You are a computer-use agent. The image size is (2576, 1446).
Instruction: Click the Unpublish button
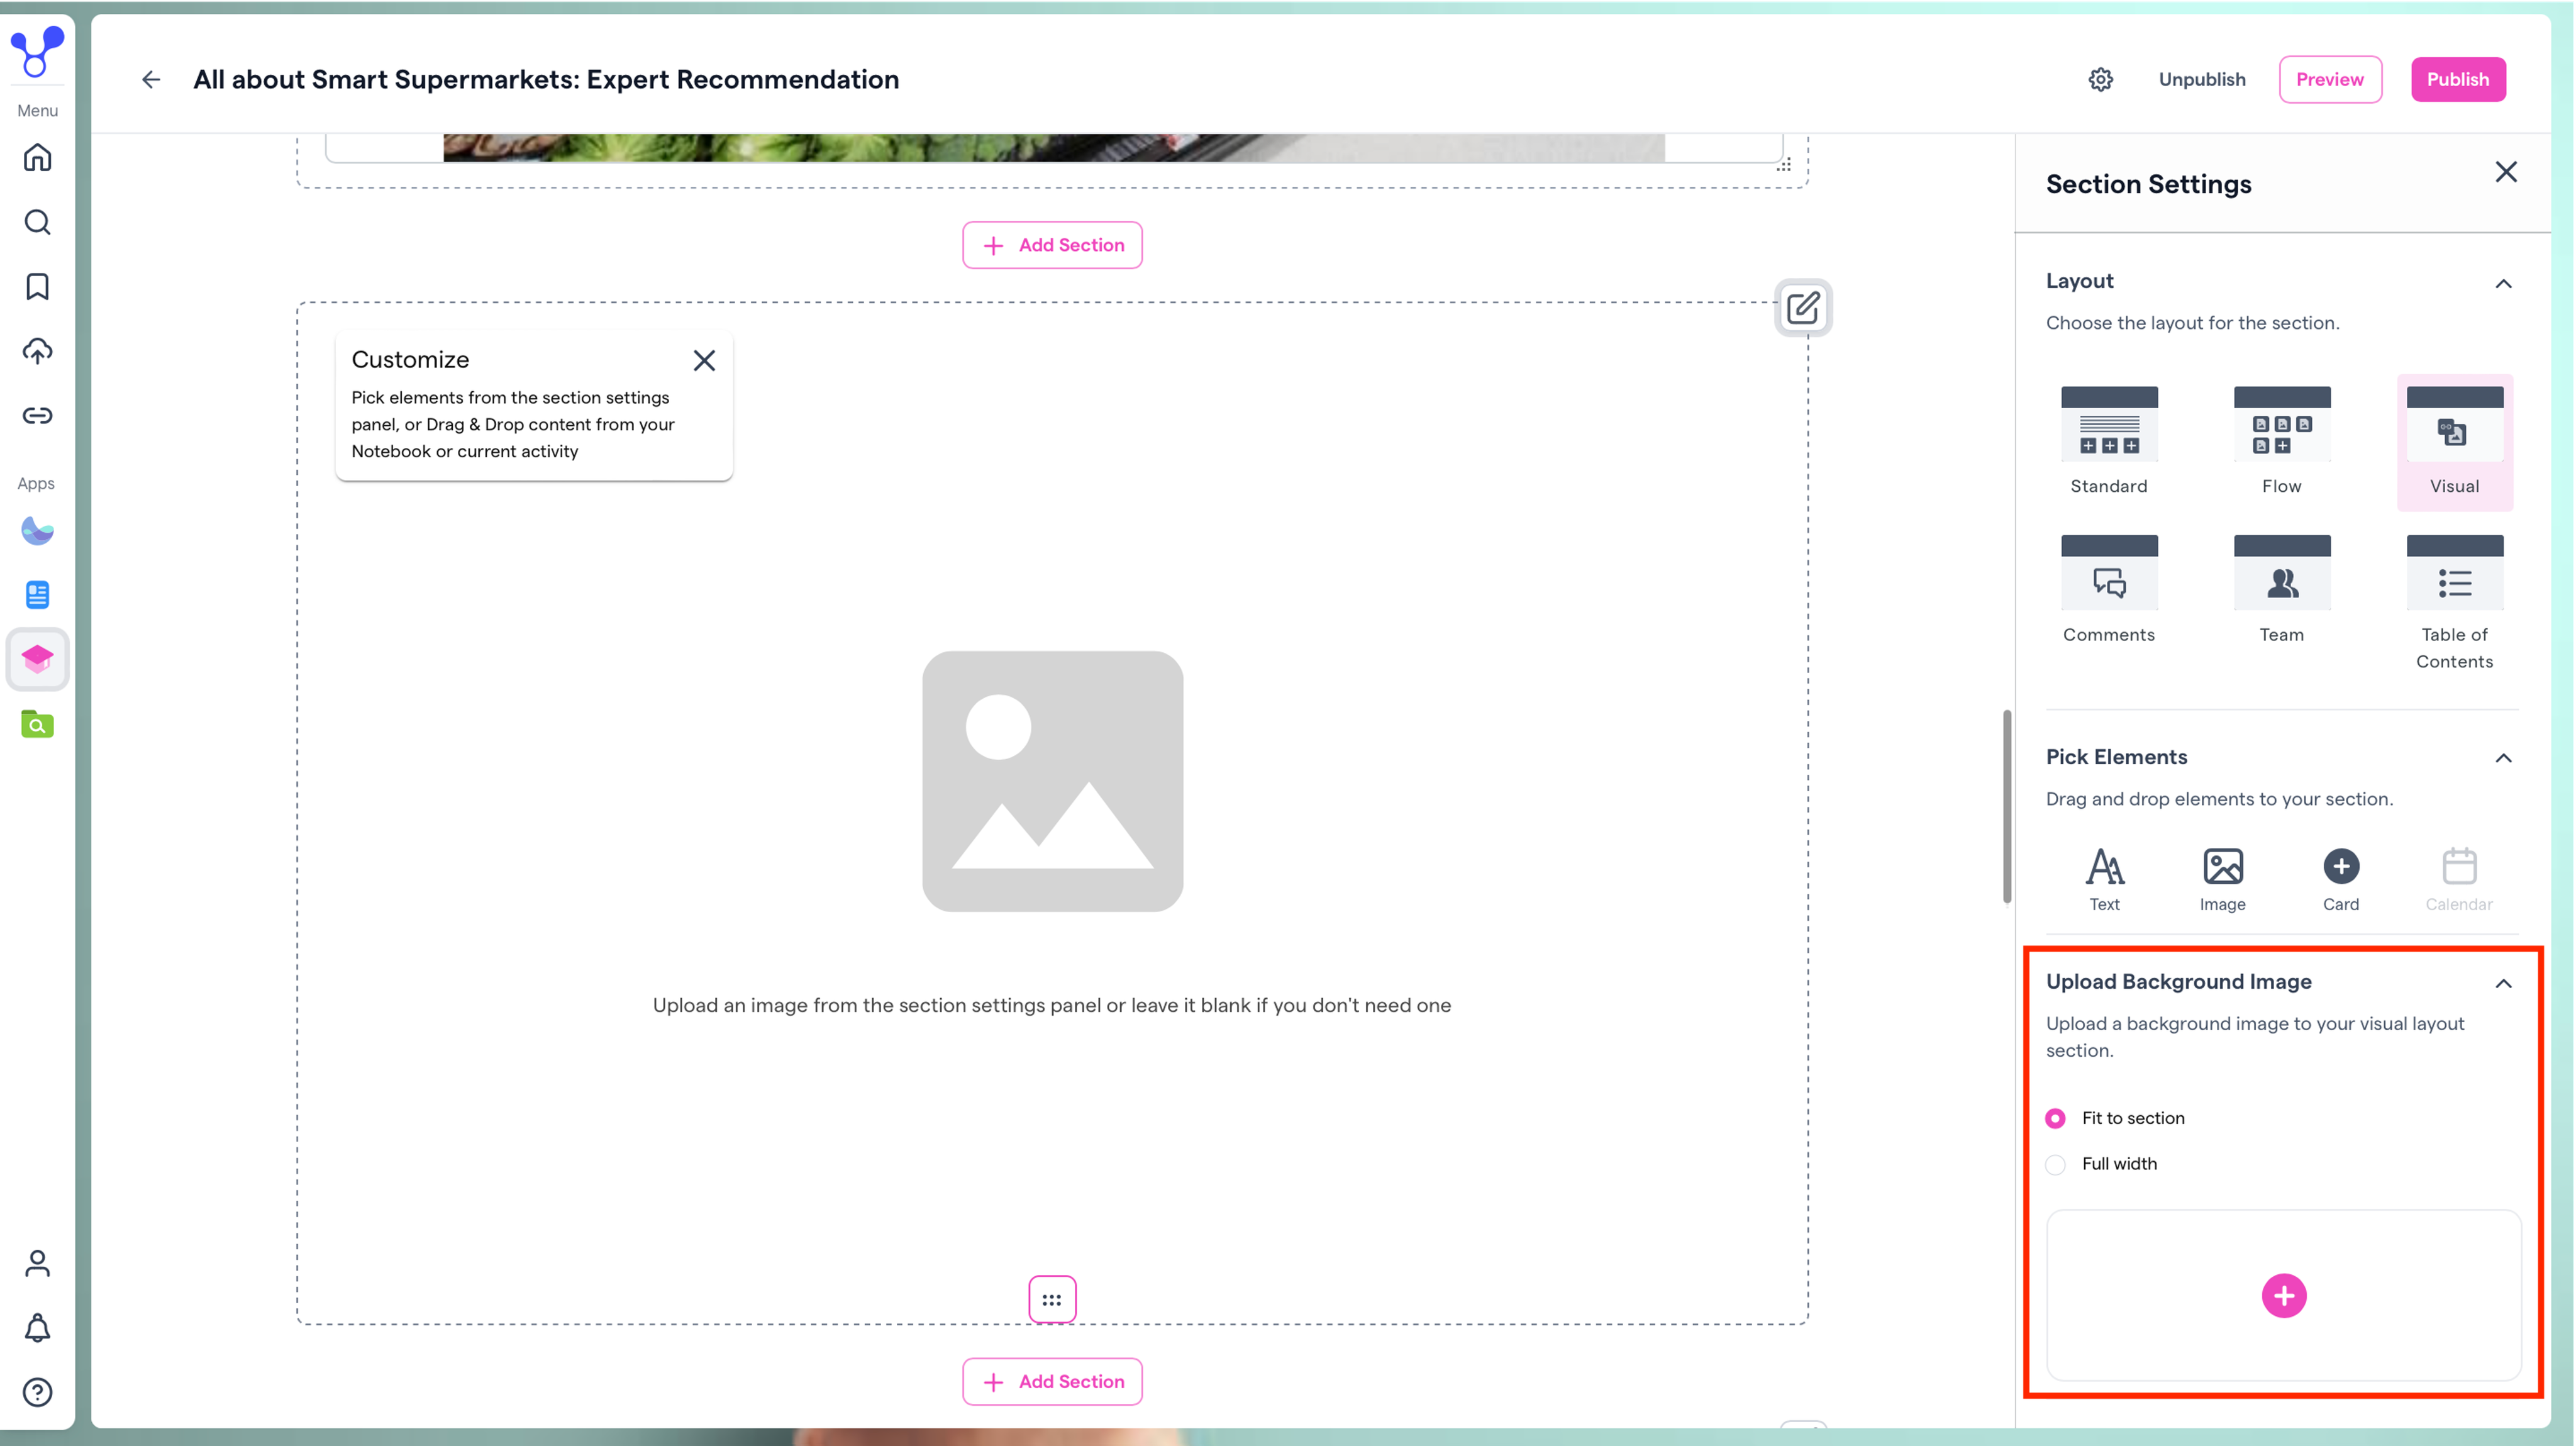coord(2202,79)
